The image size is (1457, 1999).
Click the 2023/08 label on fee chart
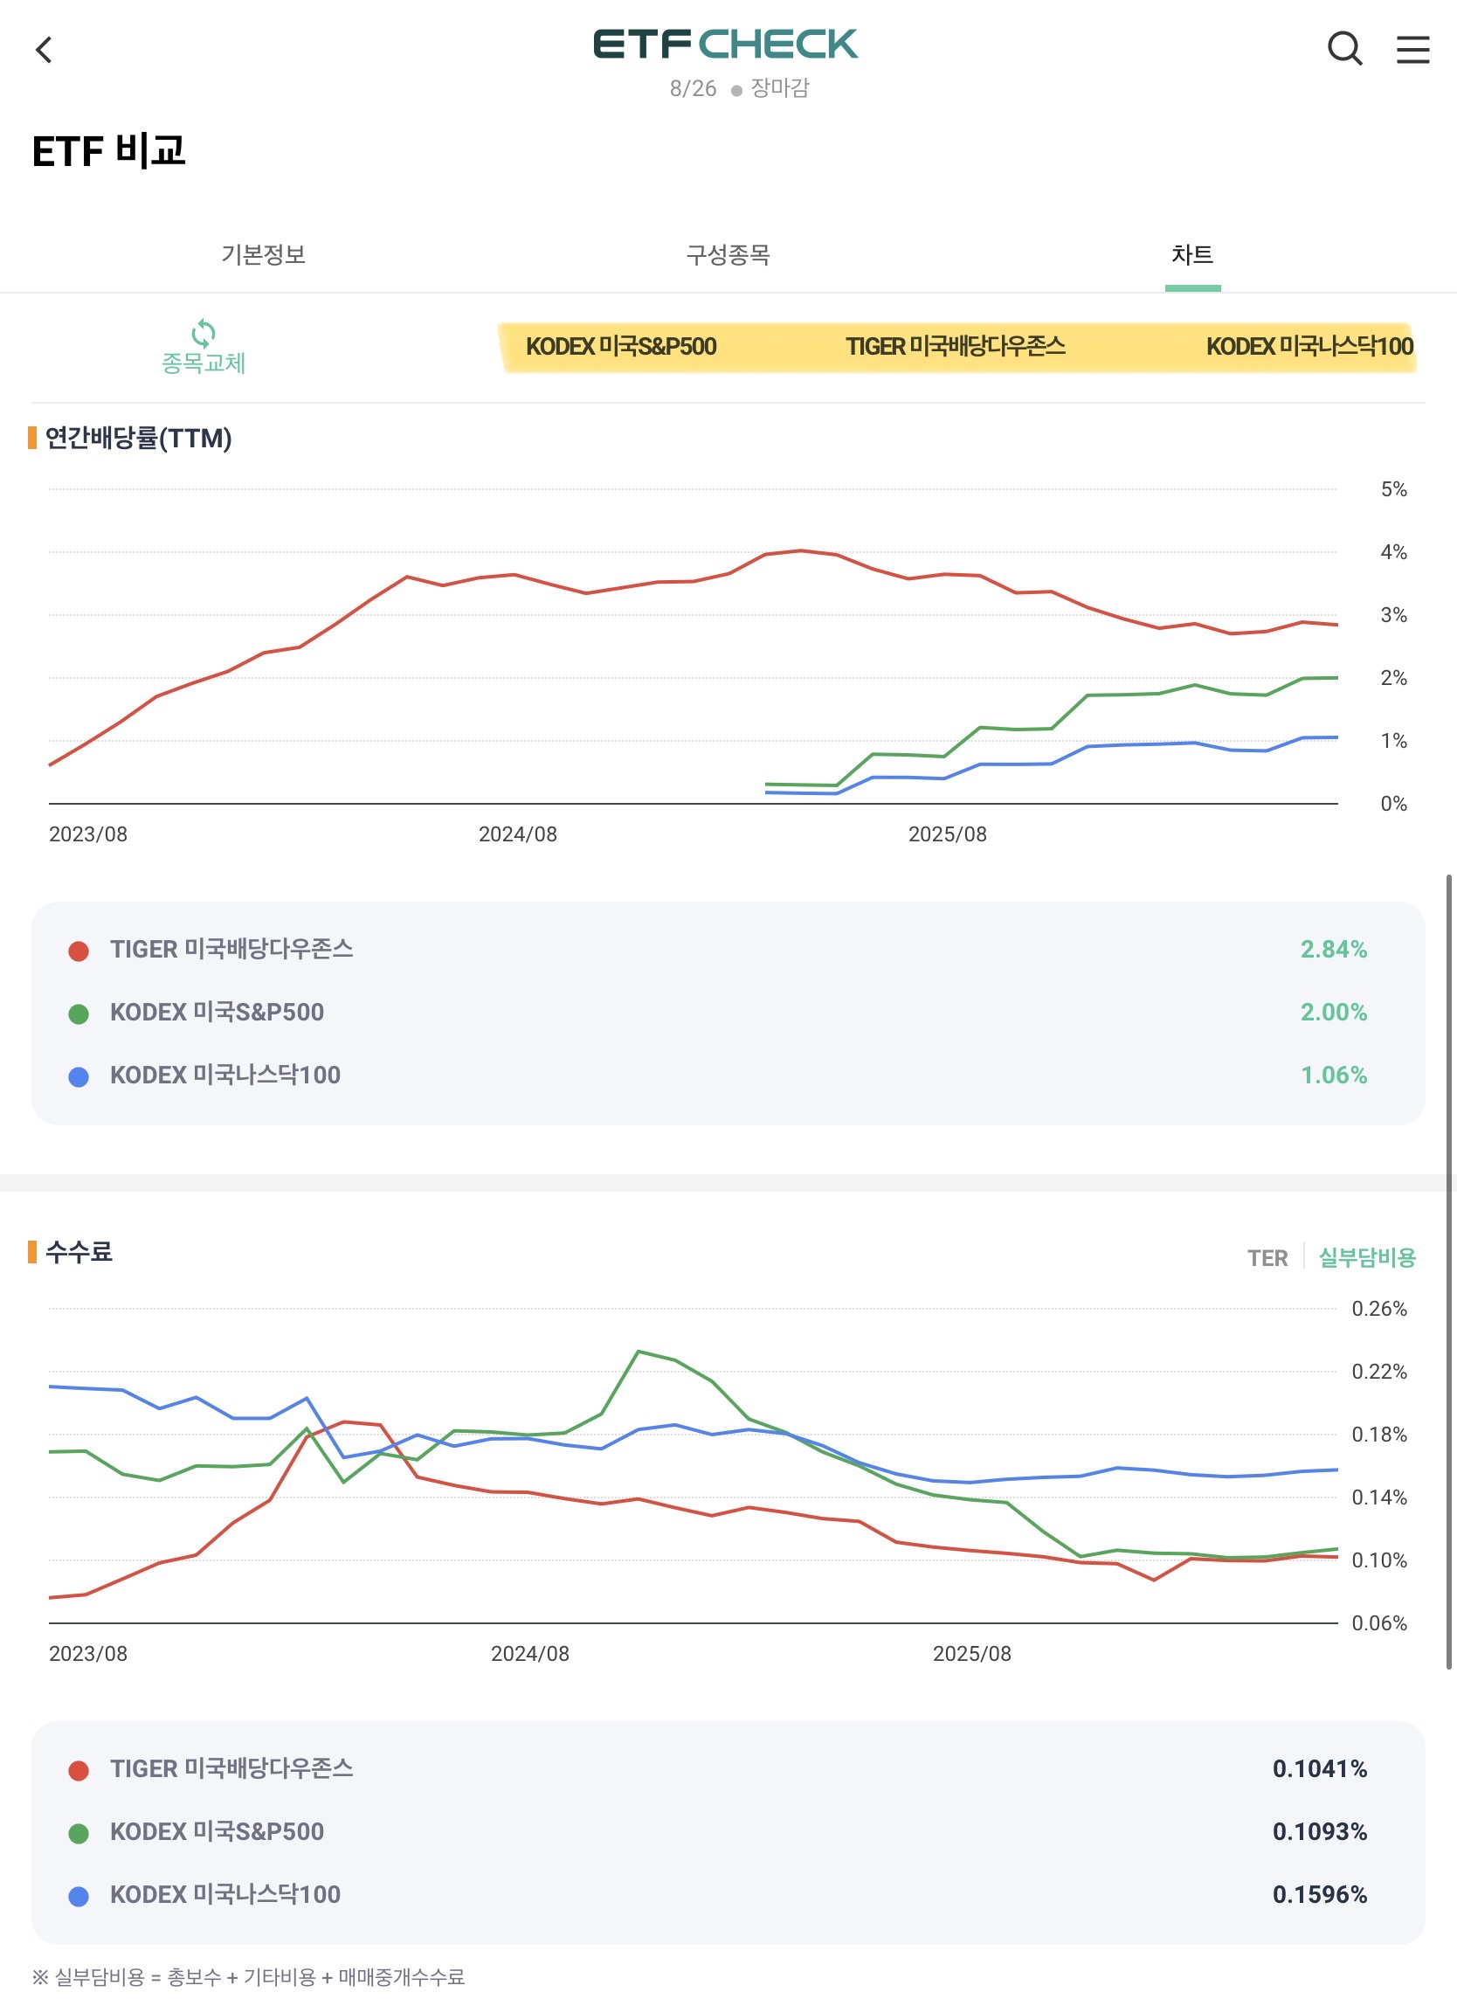click(88, 1654)
